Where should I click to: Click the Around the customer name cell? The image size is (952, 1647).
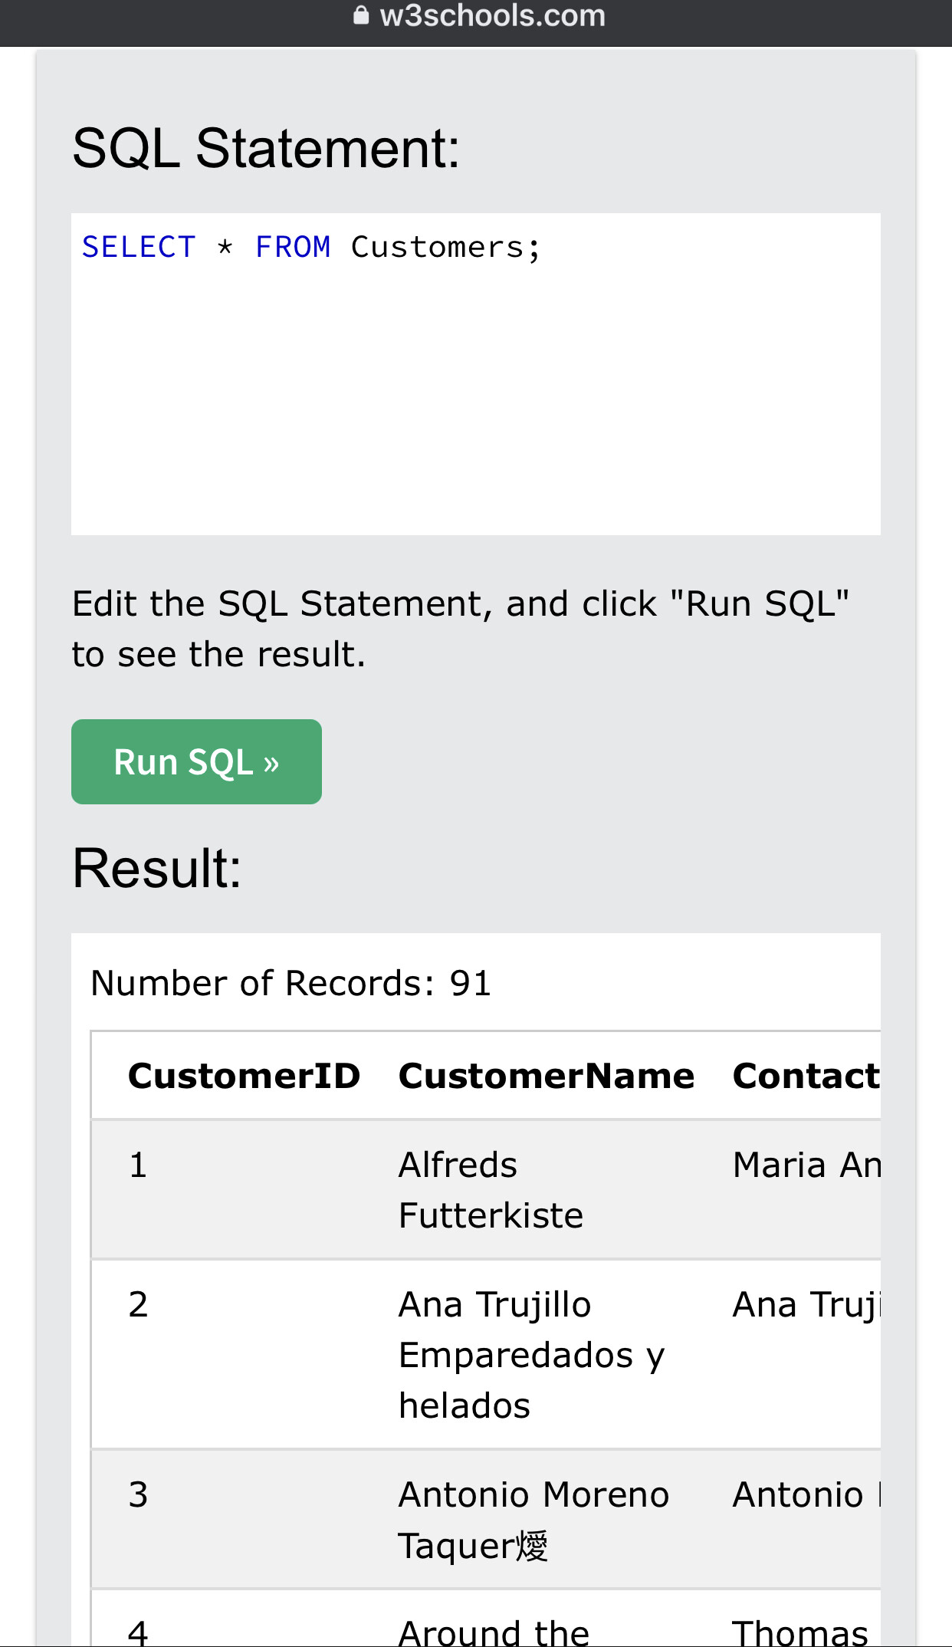point(547,1619)
